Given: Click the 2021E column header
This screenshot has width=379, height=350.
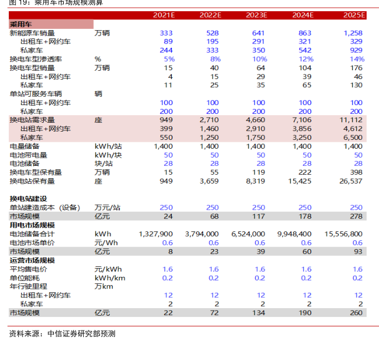Looking at the screenshot, I should point(162,14).
